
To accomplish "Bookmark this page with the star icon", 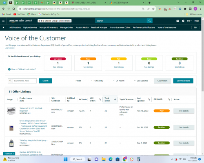I will [x=153, y=9].
